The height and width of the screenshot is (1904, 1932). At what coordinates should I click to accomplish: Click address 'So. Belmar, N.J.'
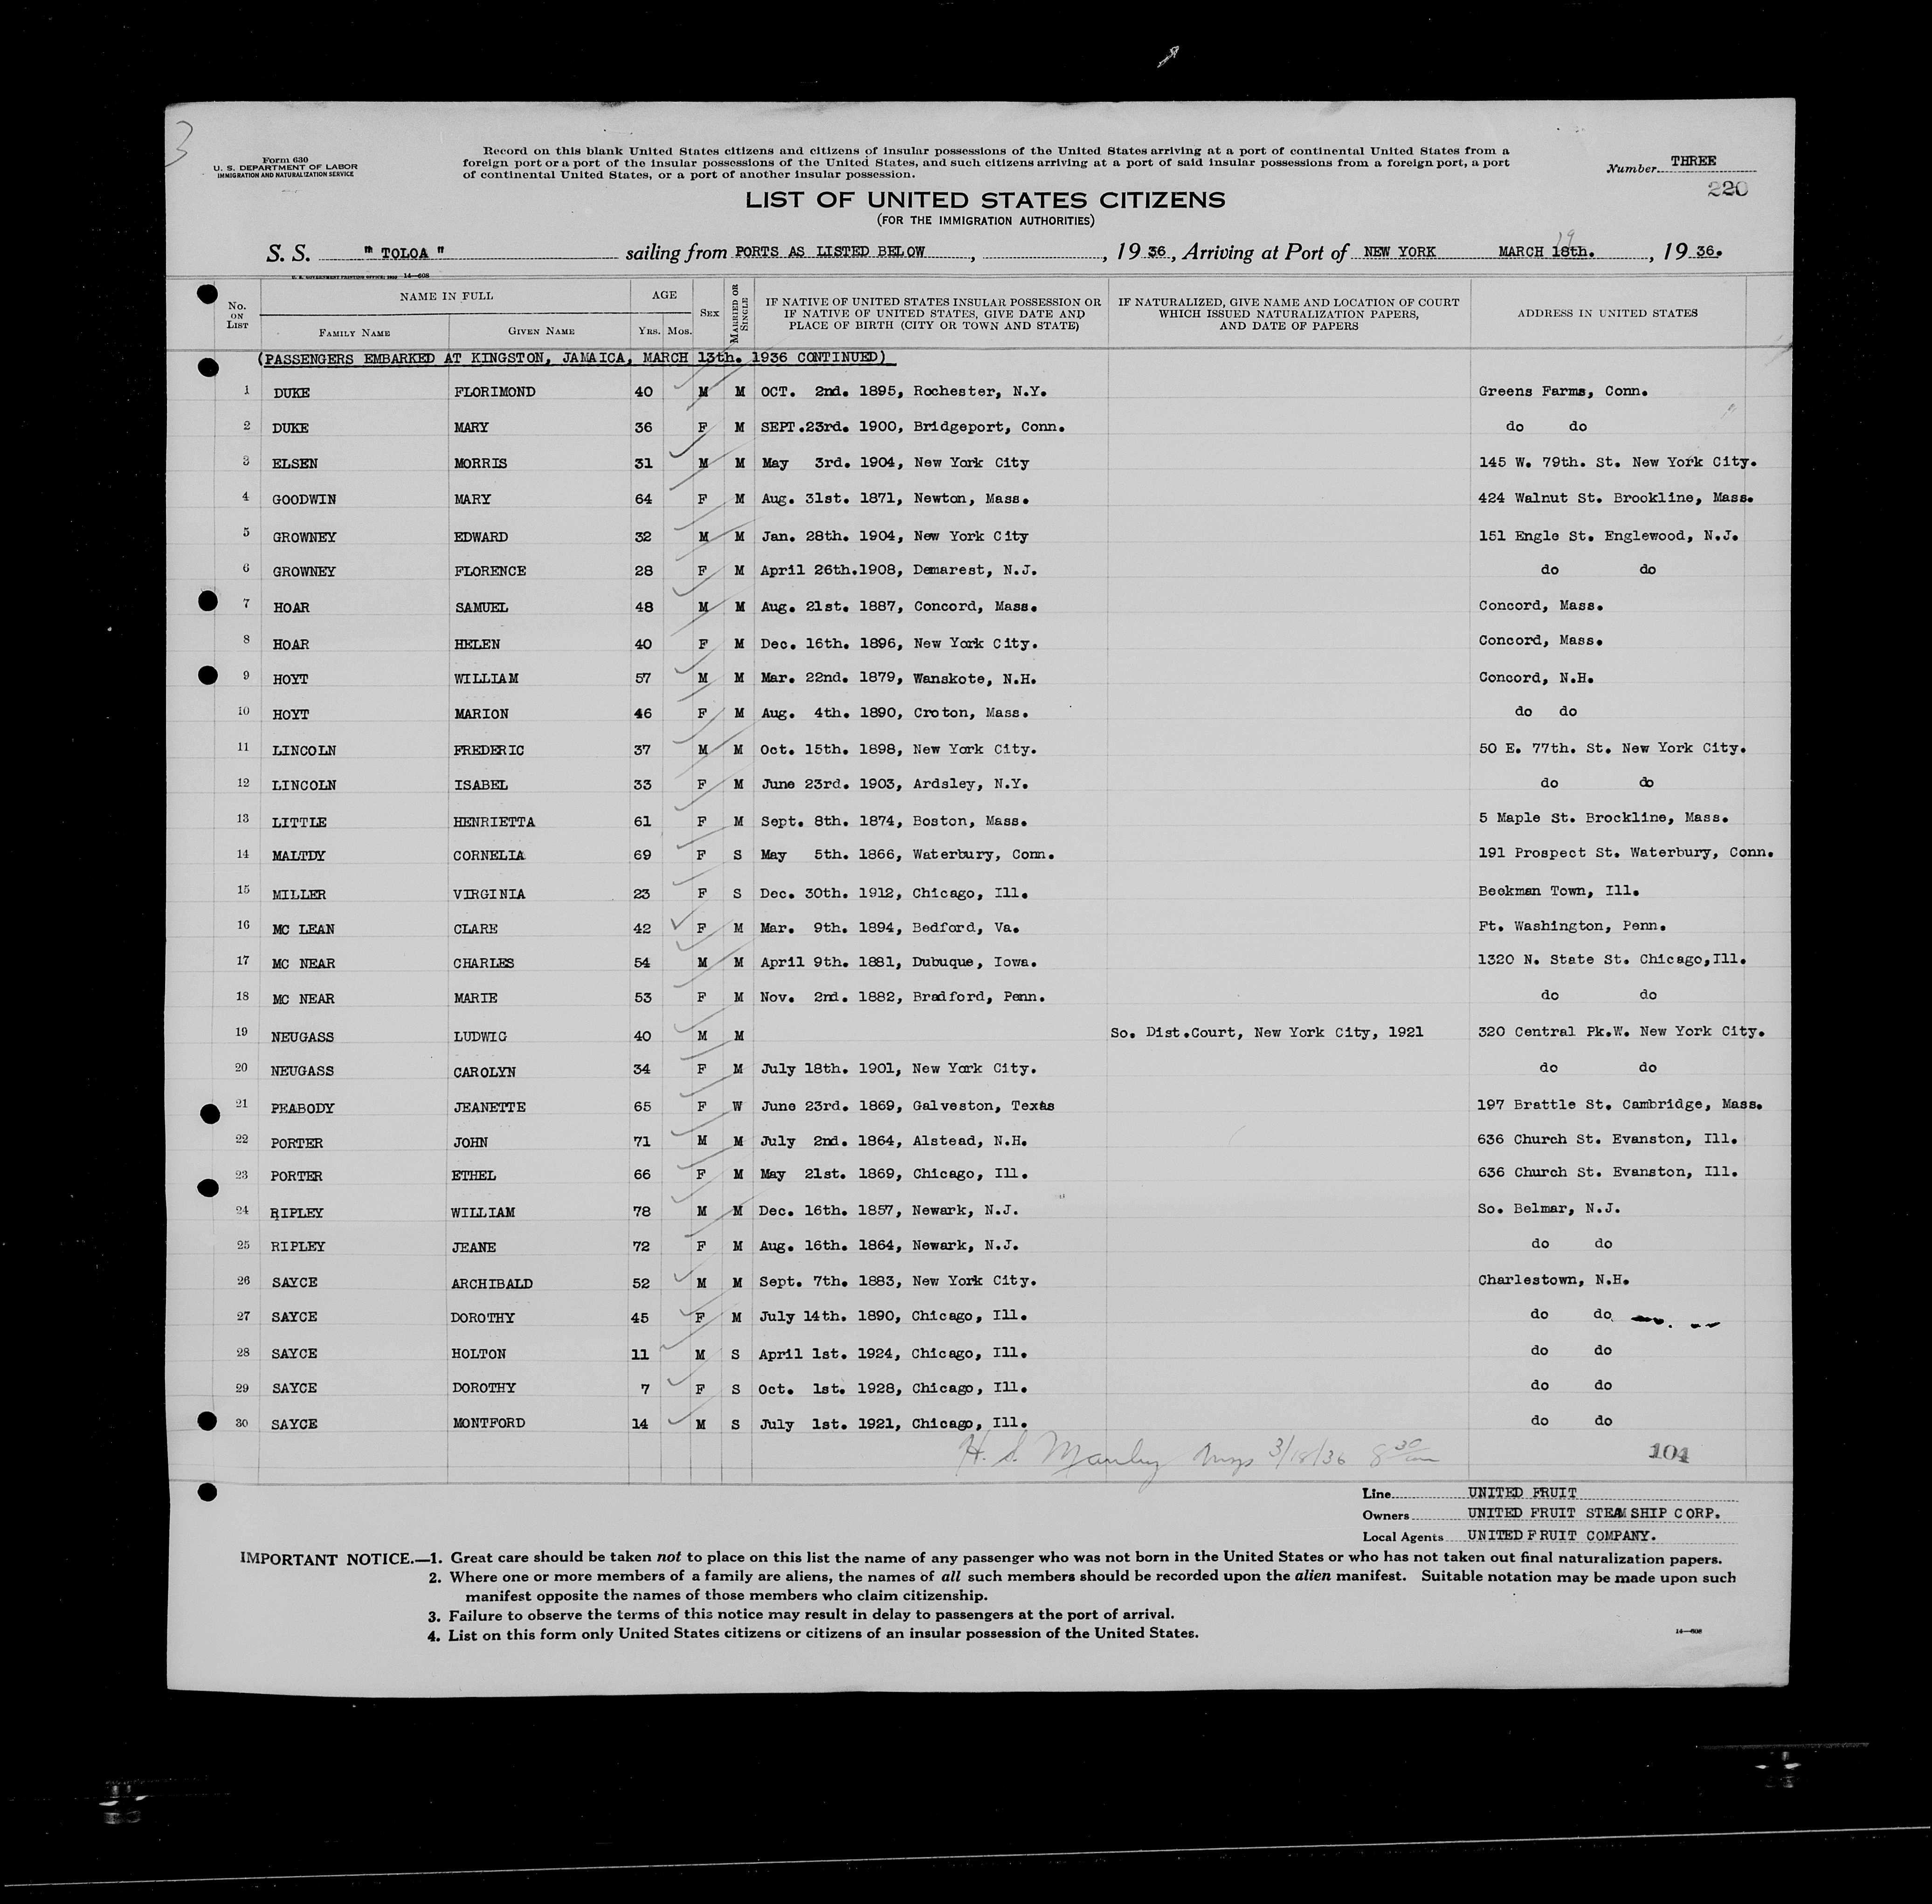tap(1549, 1208)
